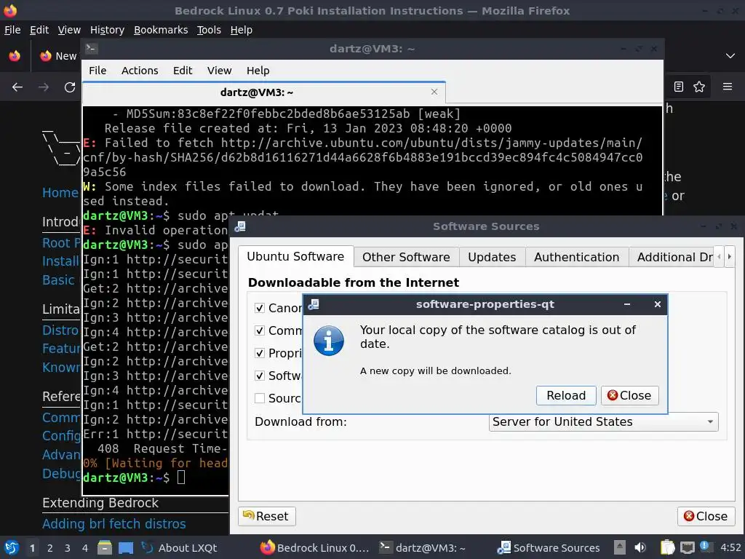The image size is (745, 559).
Task: Click the Firefox back arrow
Action: (x=17, y=87)
